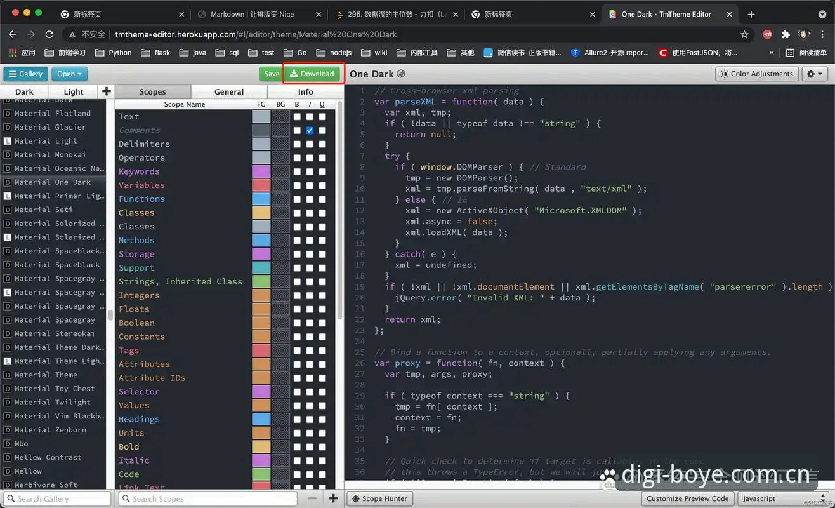Click the Scope Hunter button
Image resolution: width=835 pixels, height=508 pixels.
point(380,498)
